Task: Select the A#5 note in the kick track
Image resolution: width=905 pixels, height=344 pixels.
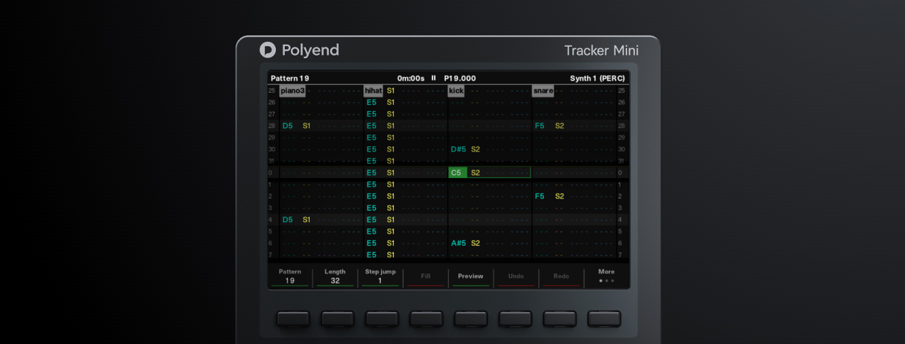Action: (459, 243)
